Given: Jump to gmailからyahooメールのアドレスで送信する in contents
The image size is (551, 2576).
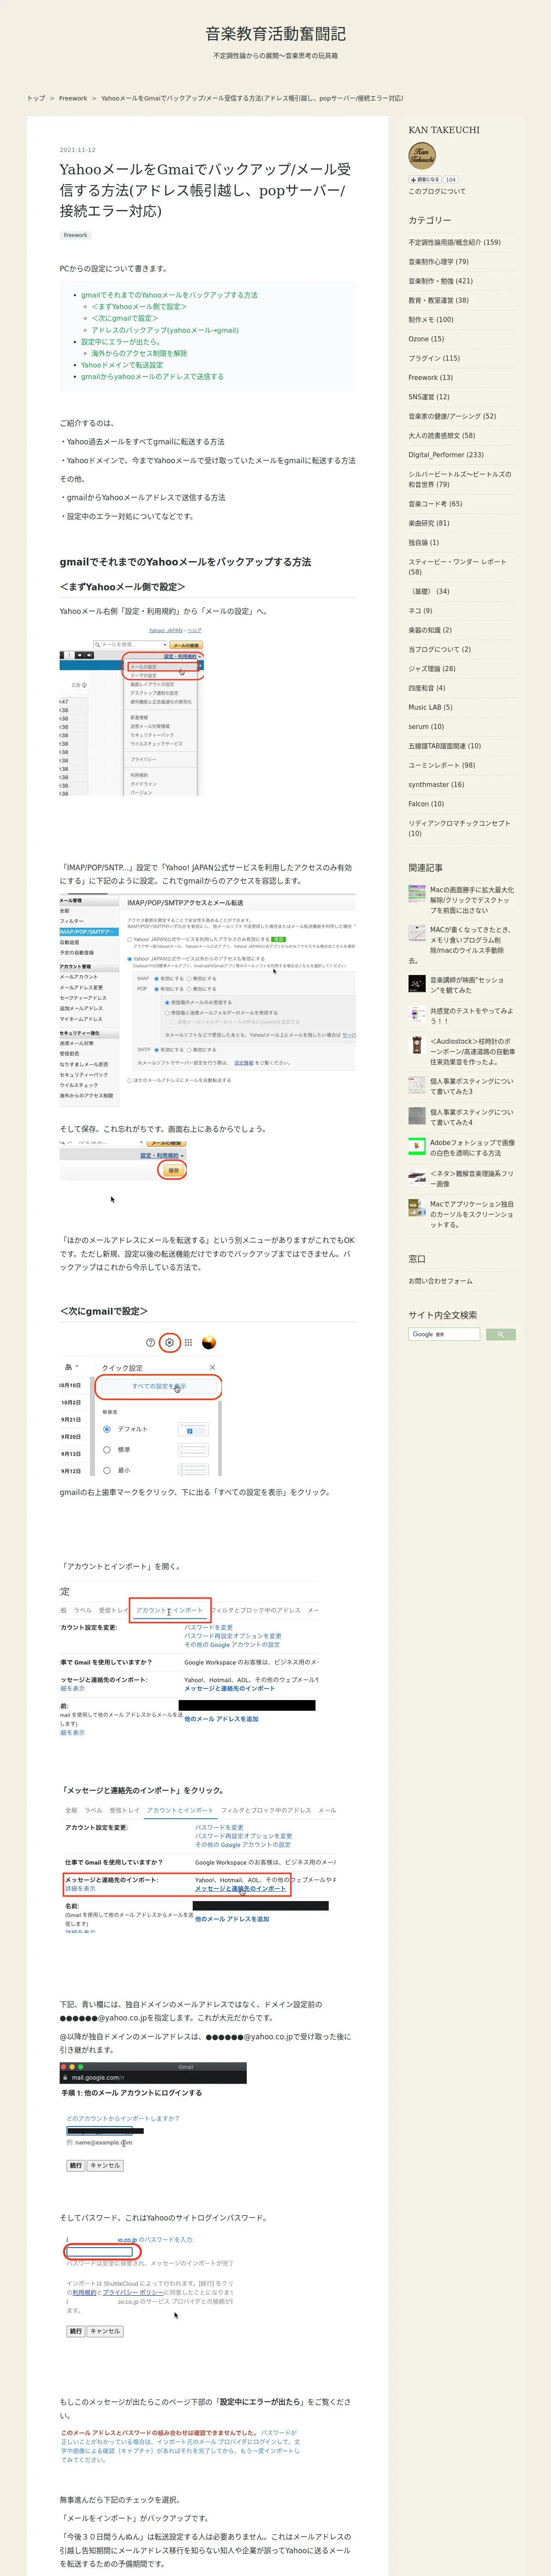Looking at the screenshot, I should pyautogui.click(x=152, y=377).
